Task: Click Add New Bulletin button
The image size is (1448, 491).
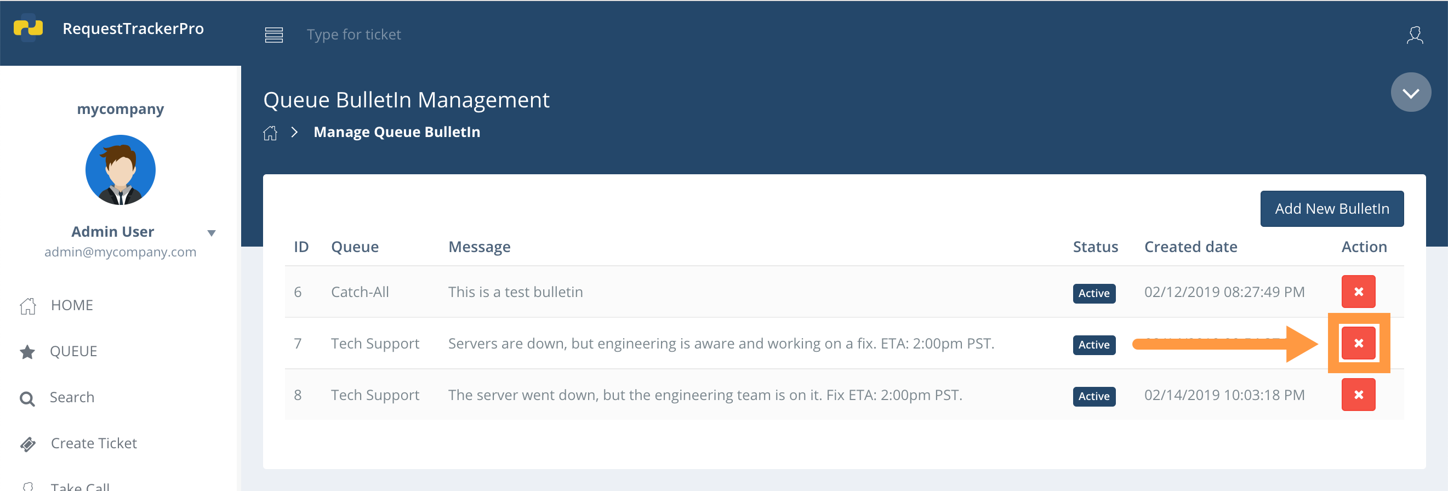Action: (x=1332, y=209)
